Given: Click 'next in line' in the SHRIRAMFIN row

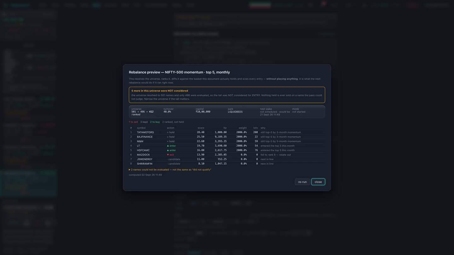Looking at the screenshot, I should [267, 164].
